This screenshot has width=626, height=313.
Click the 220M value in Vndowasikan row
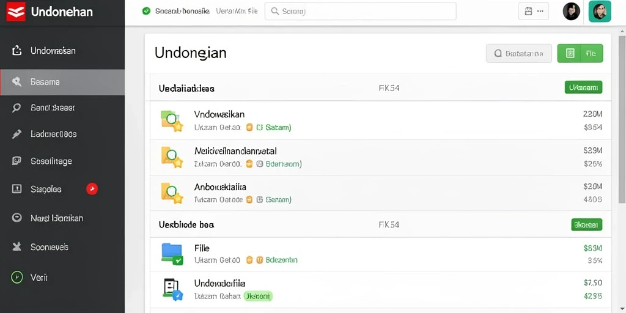[592, 114]
